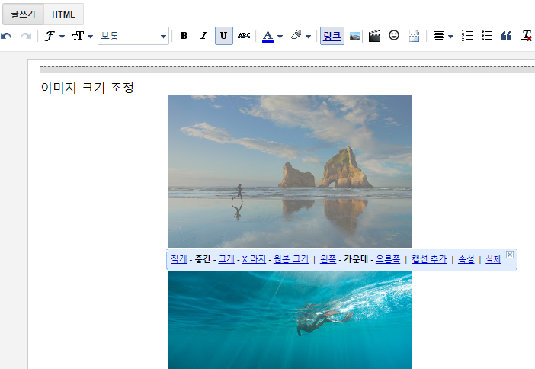Click the insert emoji smiley icon
Viewport: 535px width, 369px height.
coord(394,35)
